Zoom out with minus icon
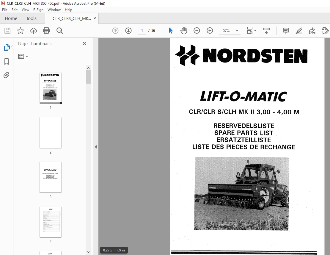The height and width of the screenshot is (255, 330). click(197, 31)
